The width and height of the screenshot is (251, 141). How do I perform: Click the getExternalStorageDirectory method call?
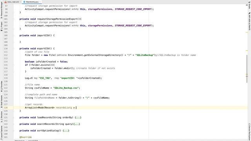pyautogui.click(x=102, y=55)
